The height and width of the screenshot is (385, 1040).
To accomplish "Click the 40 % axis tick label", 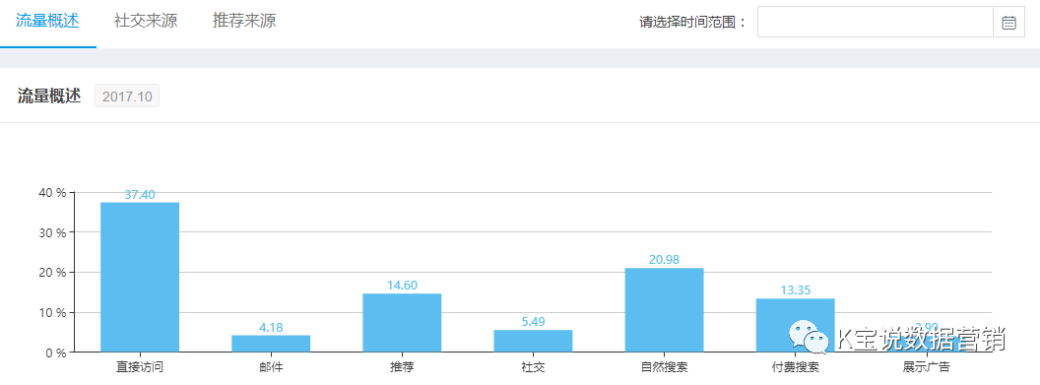I will tap(52, 193).
